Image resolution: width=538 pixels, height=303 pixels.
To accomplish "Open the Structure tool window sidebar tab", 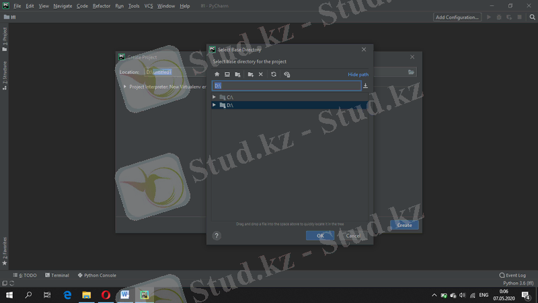I will coord(5,75).
